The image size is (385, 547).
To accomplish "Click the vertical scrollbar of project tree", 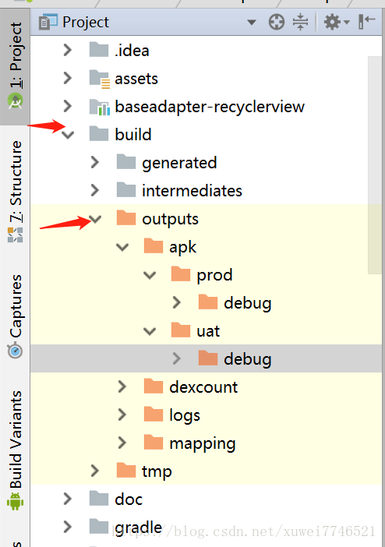I will [x=375, y=165].
